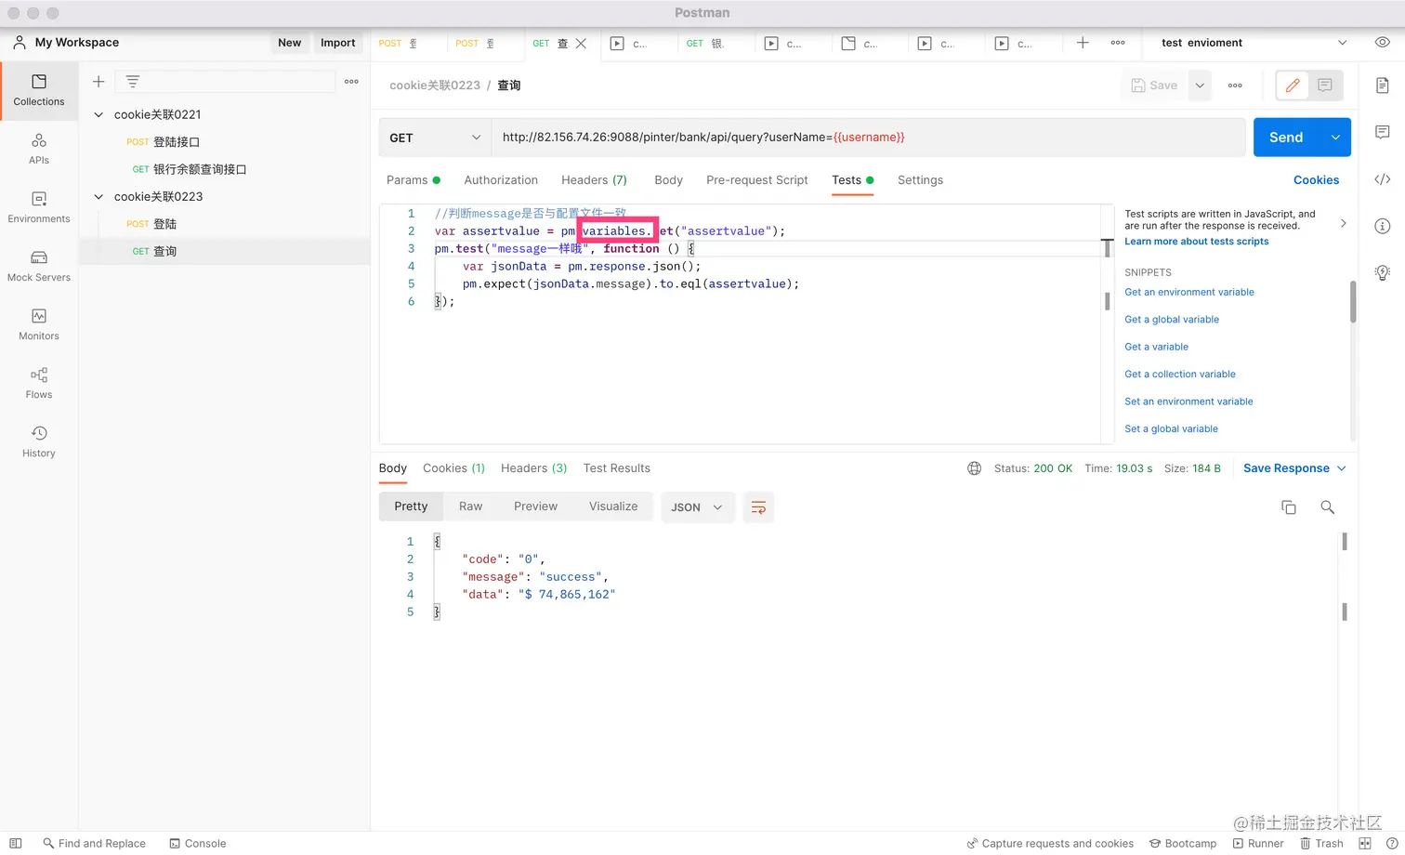Image resolution: width=1405 pixels, height=855 pixels.
Task: Open Capture requests and cookies
Action: [1050, 844]
